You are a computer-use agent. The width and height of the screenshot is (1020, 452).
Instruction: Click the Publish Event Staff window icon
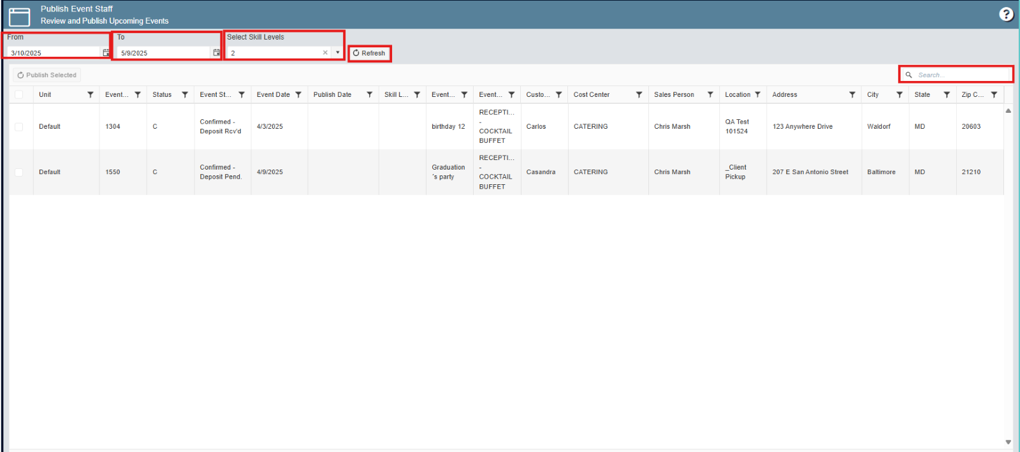(20, 16)
